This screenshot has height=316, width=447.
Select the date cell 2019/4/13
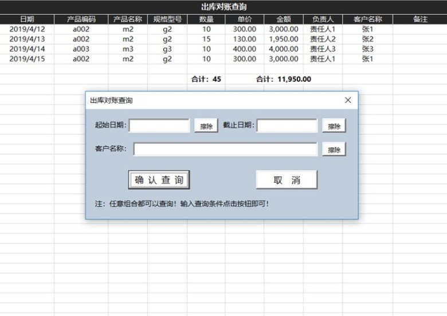click(27, 39)
